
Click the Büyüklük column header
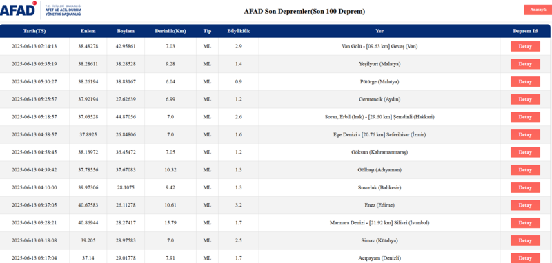[x=238, y=31]
